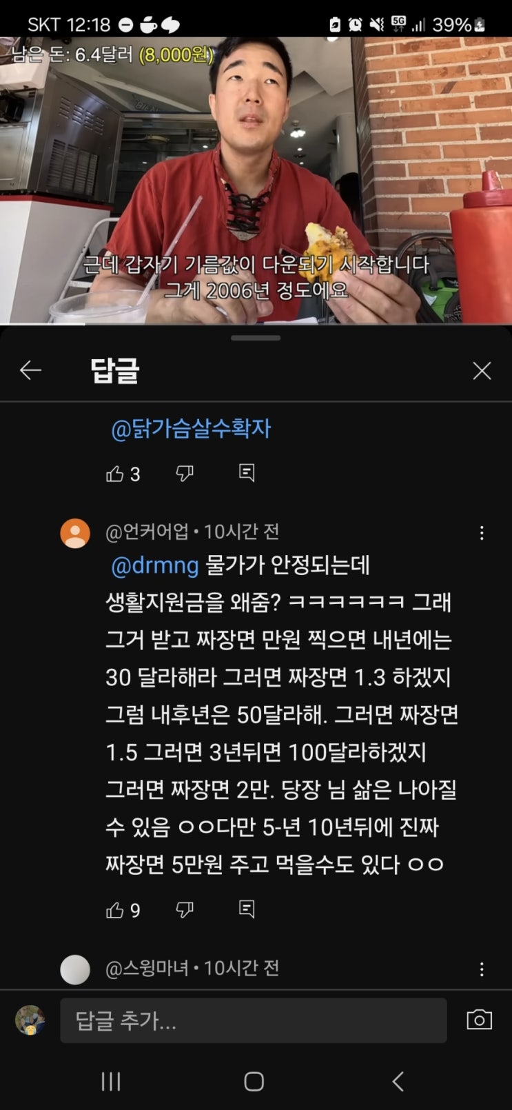Viewport: 512px width, 1110px height.
Task: Dislike the @닭가슴살수확자 reply
Action: tap(185, 473)
